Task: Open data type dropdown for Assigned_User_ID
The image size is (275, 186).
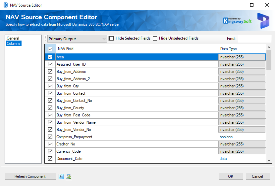Action: [x=242, y=64]
